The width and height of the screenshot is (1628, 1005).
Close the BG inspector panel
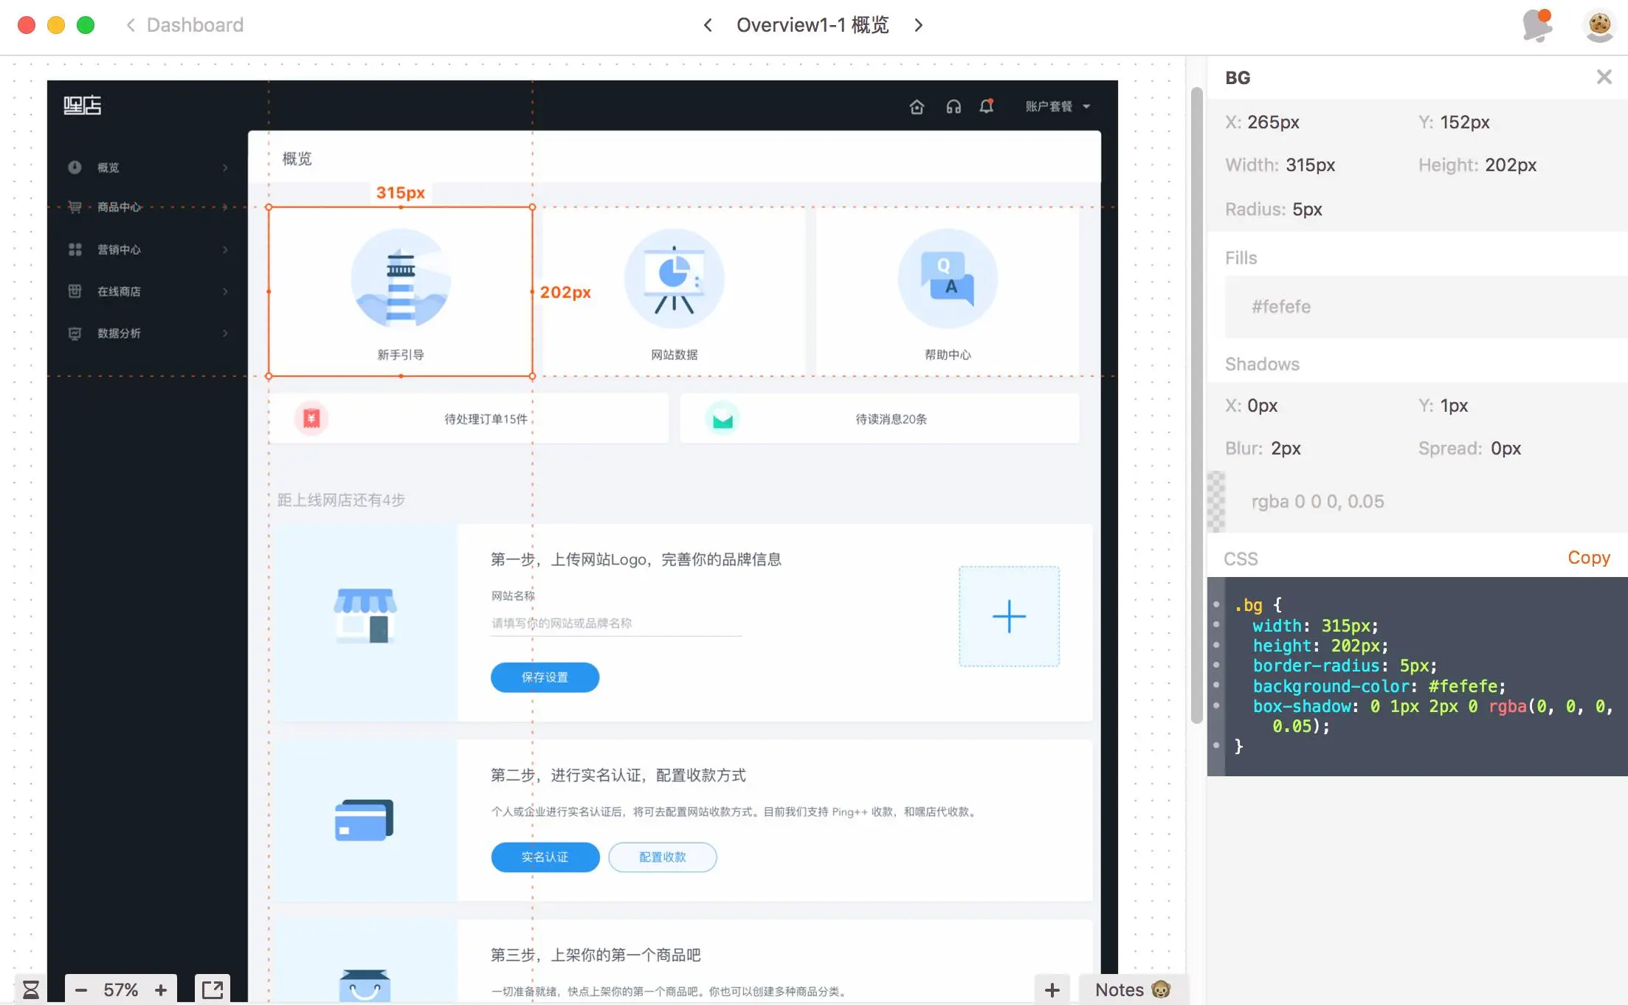[1604, 77]
